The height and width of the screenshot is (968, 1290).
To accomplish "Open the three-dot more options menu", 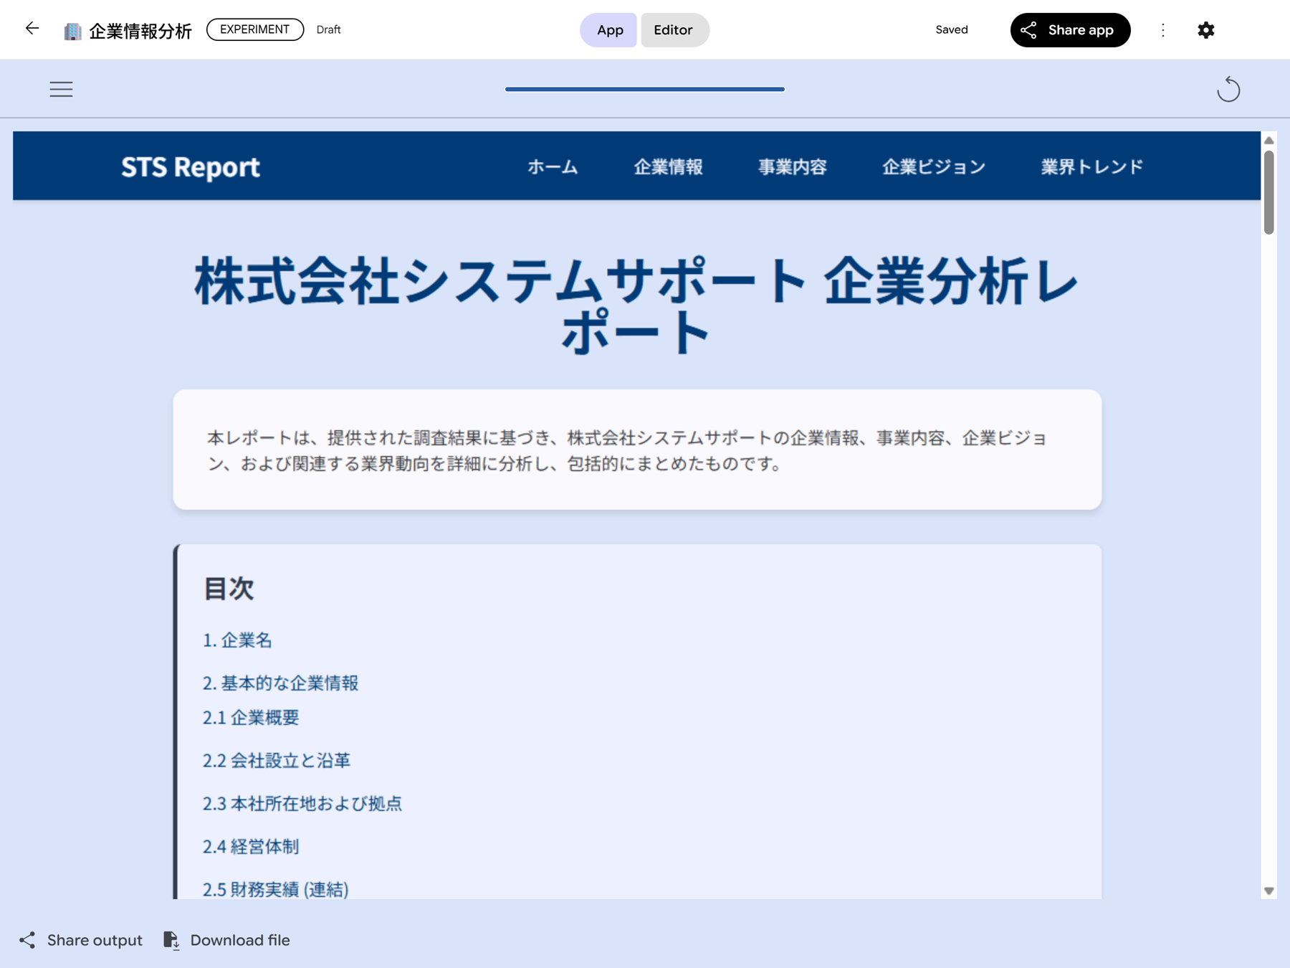I will click(x=1163, y=30).
